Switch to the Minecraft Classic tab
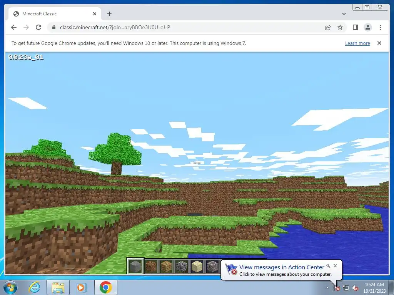Image resolution: width=394 pixels, height=295 pixels. click(55, 14)
